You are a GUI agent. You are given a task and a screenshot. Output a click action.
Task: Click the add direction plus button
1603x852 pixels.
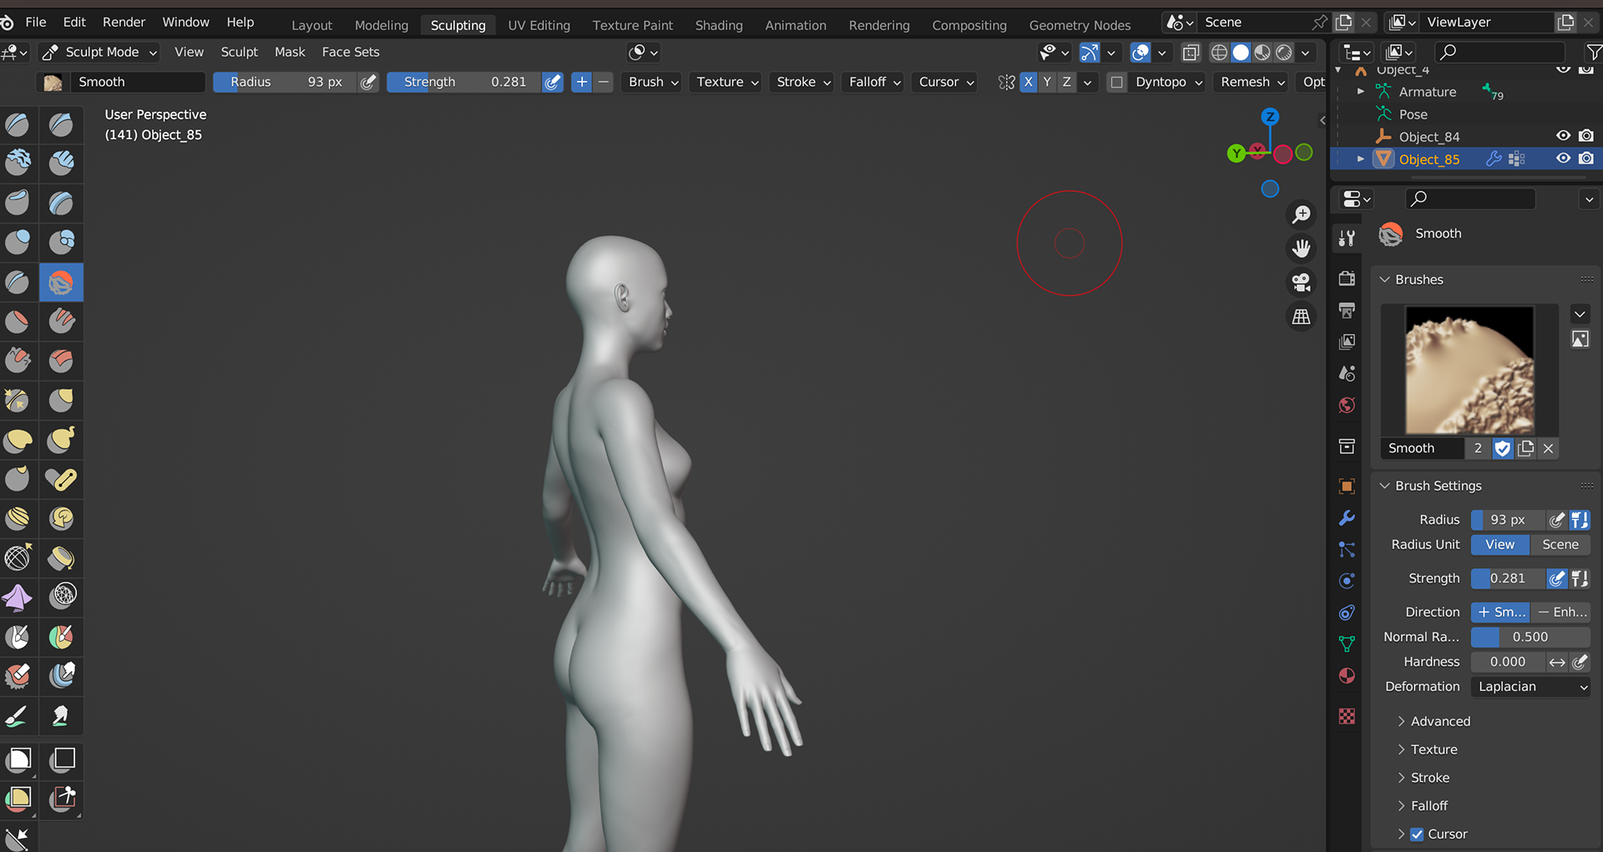pos(581,82)
